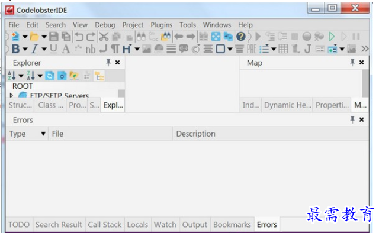379x233 pixels.
Task: Open the File menu
Action: 14,25
